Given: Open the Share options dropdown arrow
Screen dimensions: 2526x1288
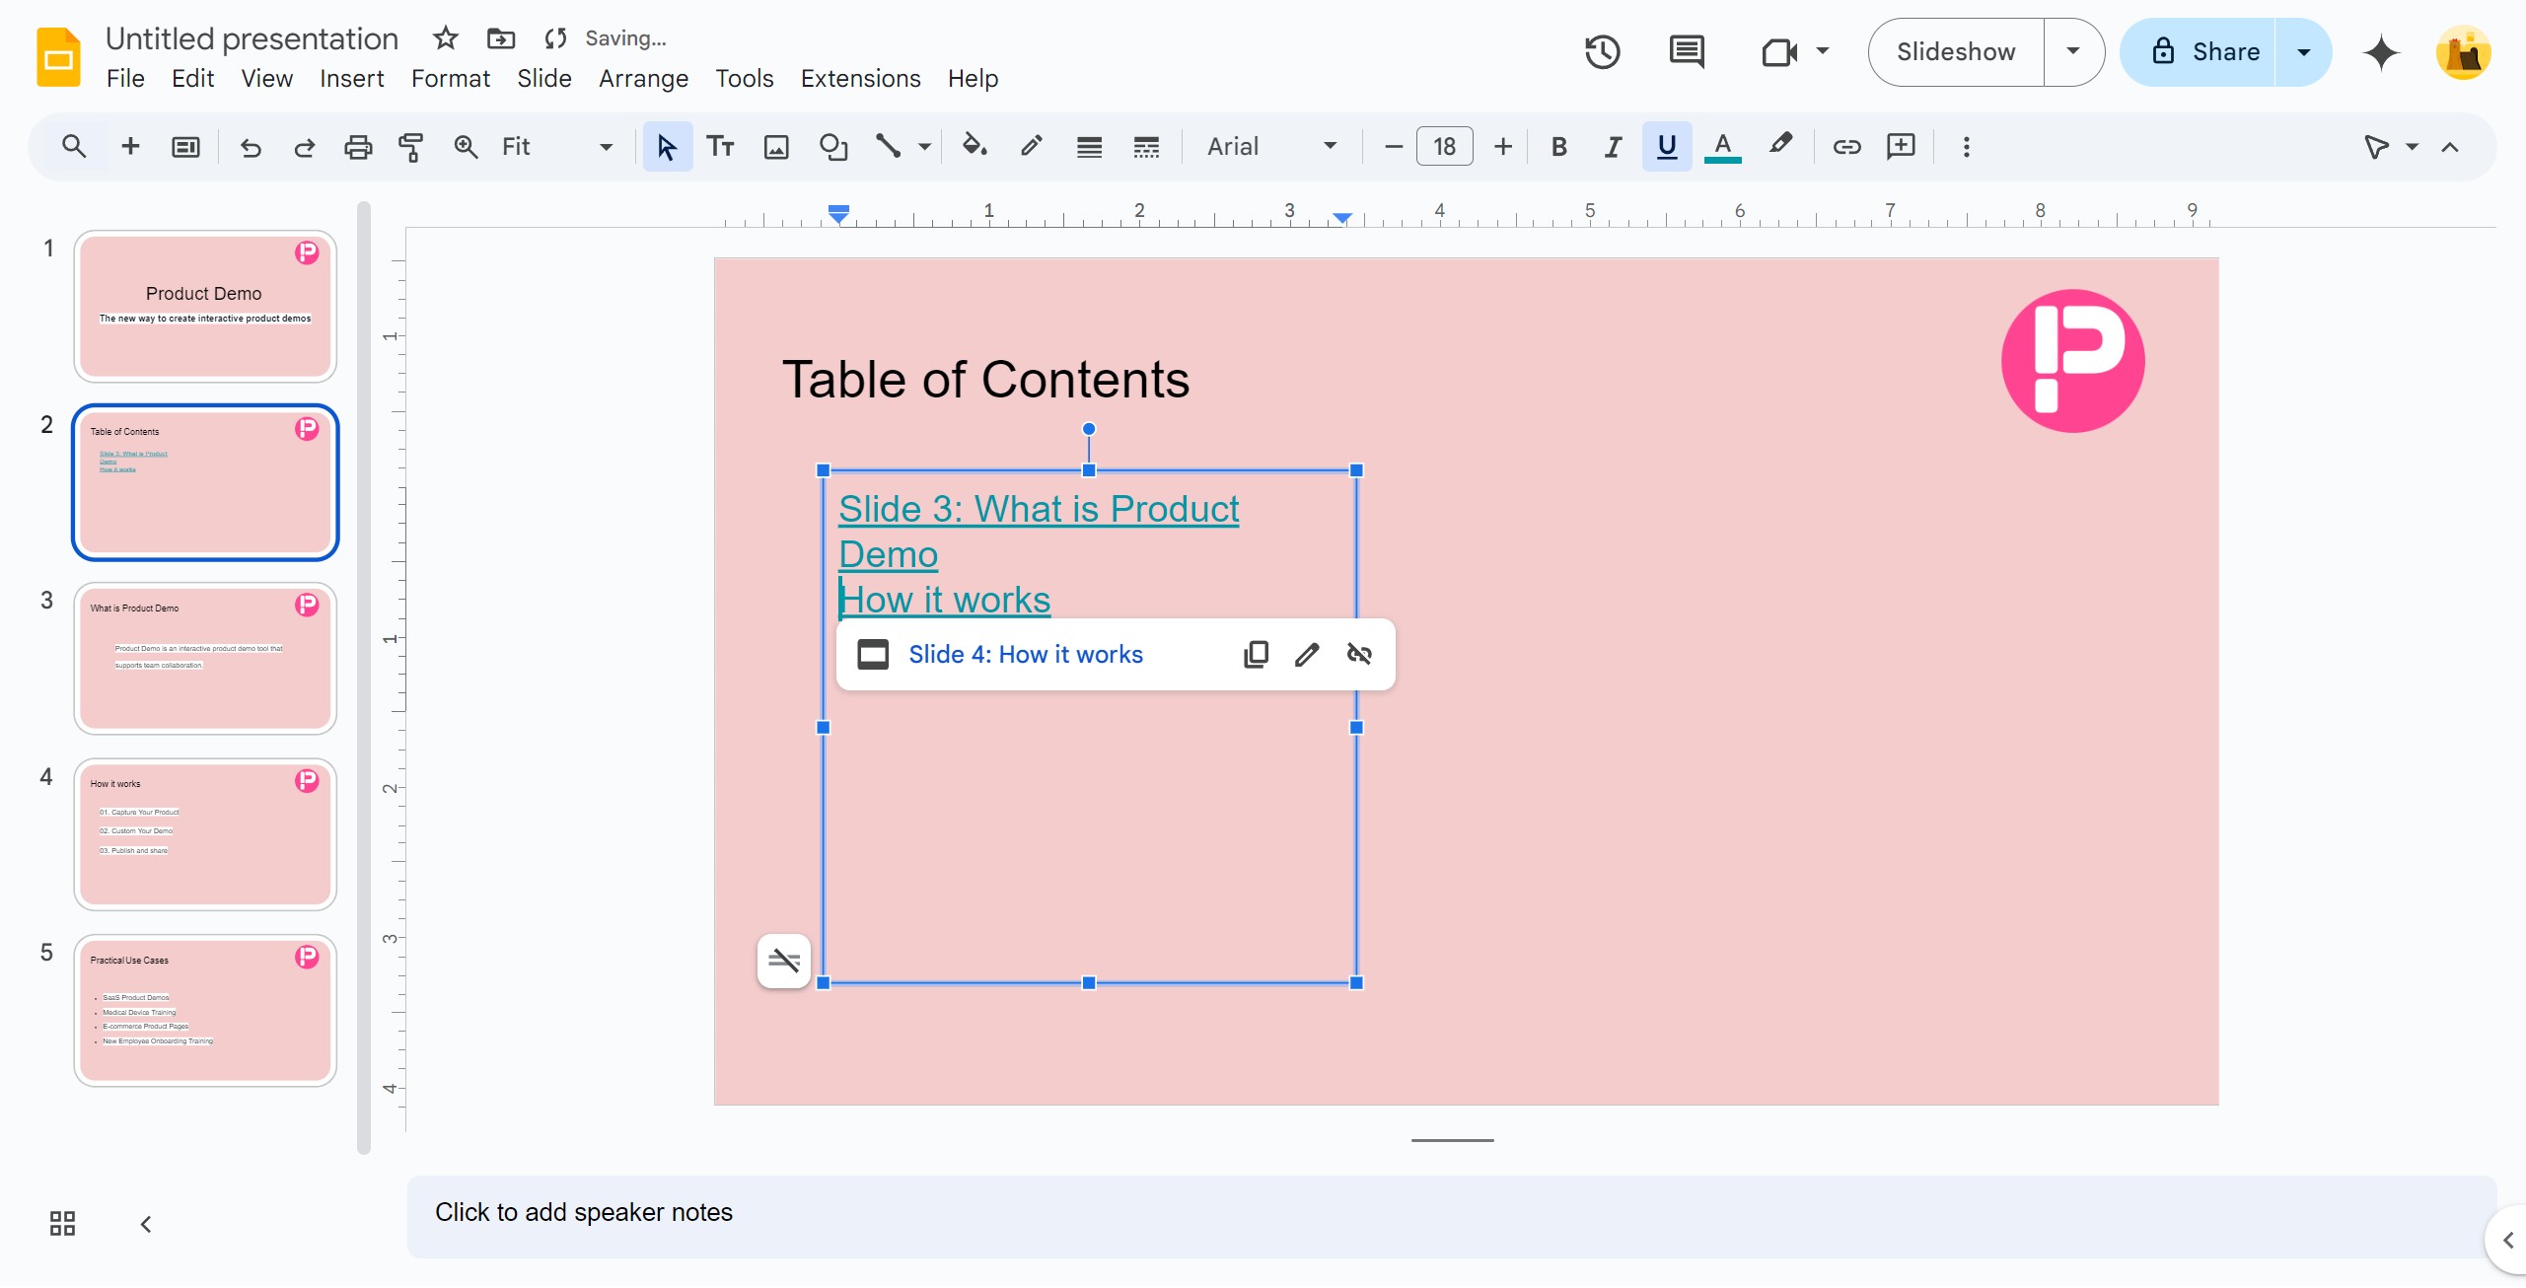Looking at the screenshot, I should pyautogui.click(x=2304, y=52).
